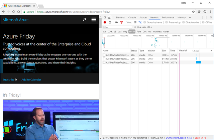Filter requests by WS
Screen dimensions: 214x140
150,32
